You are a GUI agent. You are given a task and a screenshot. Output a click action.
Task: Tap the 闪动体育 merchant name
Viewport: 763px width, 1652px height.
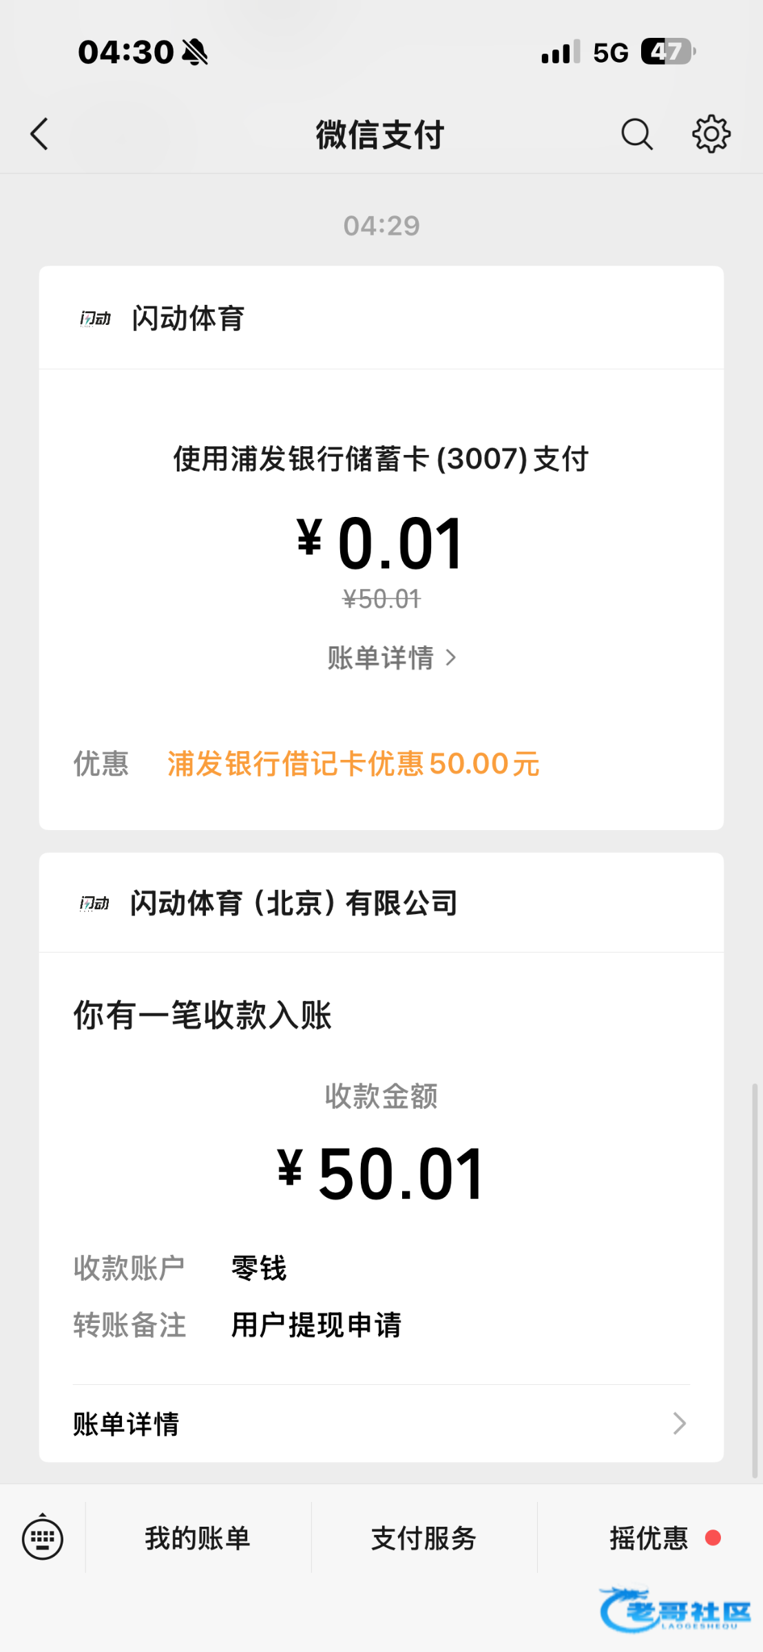[188, 319]
